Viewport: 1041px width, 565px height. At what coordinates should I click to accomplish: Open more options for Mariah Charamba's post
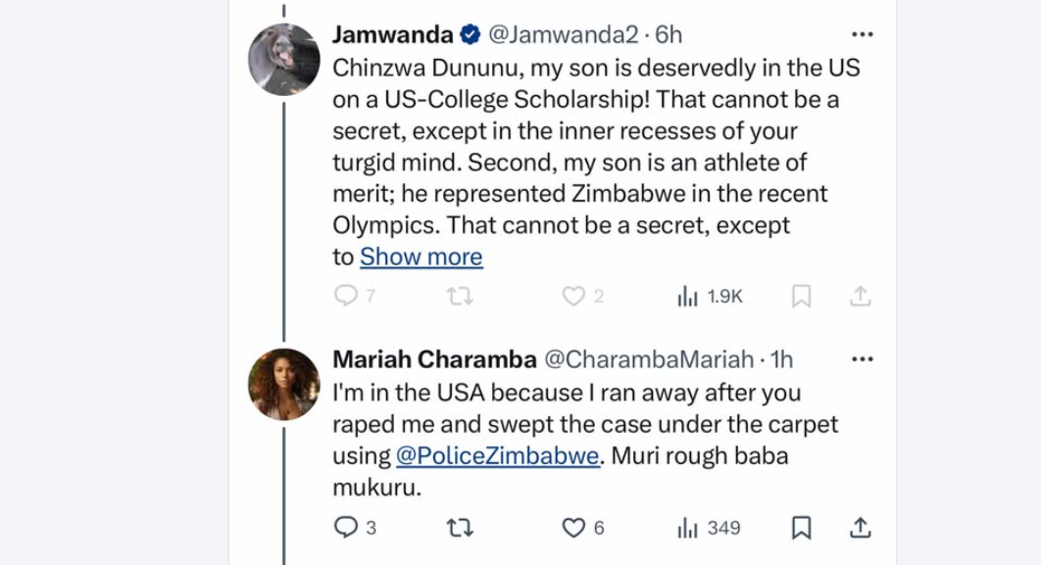click(x=862, y=359)
